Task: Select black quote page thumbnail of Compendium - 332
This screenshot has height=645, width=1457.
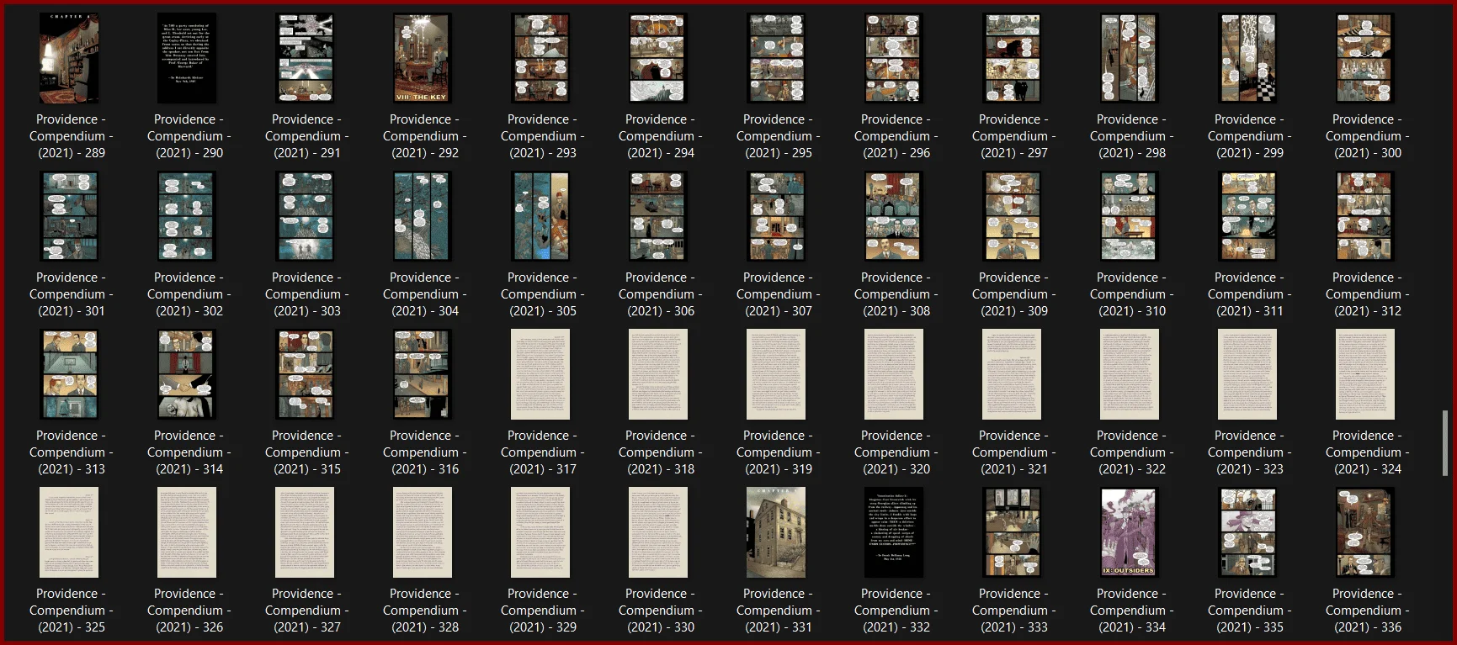Action: [x=894, y=532]
